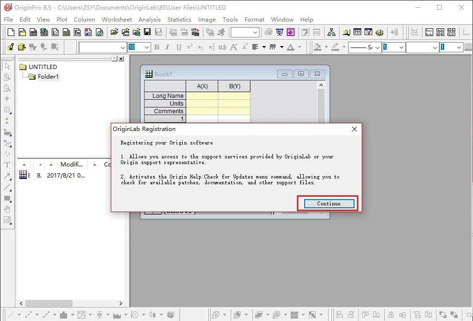Click the New Project icon
Image resolution: width=473 pixels, height=321 pixels.
11,32
